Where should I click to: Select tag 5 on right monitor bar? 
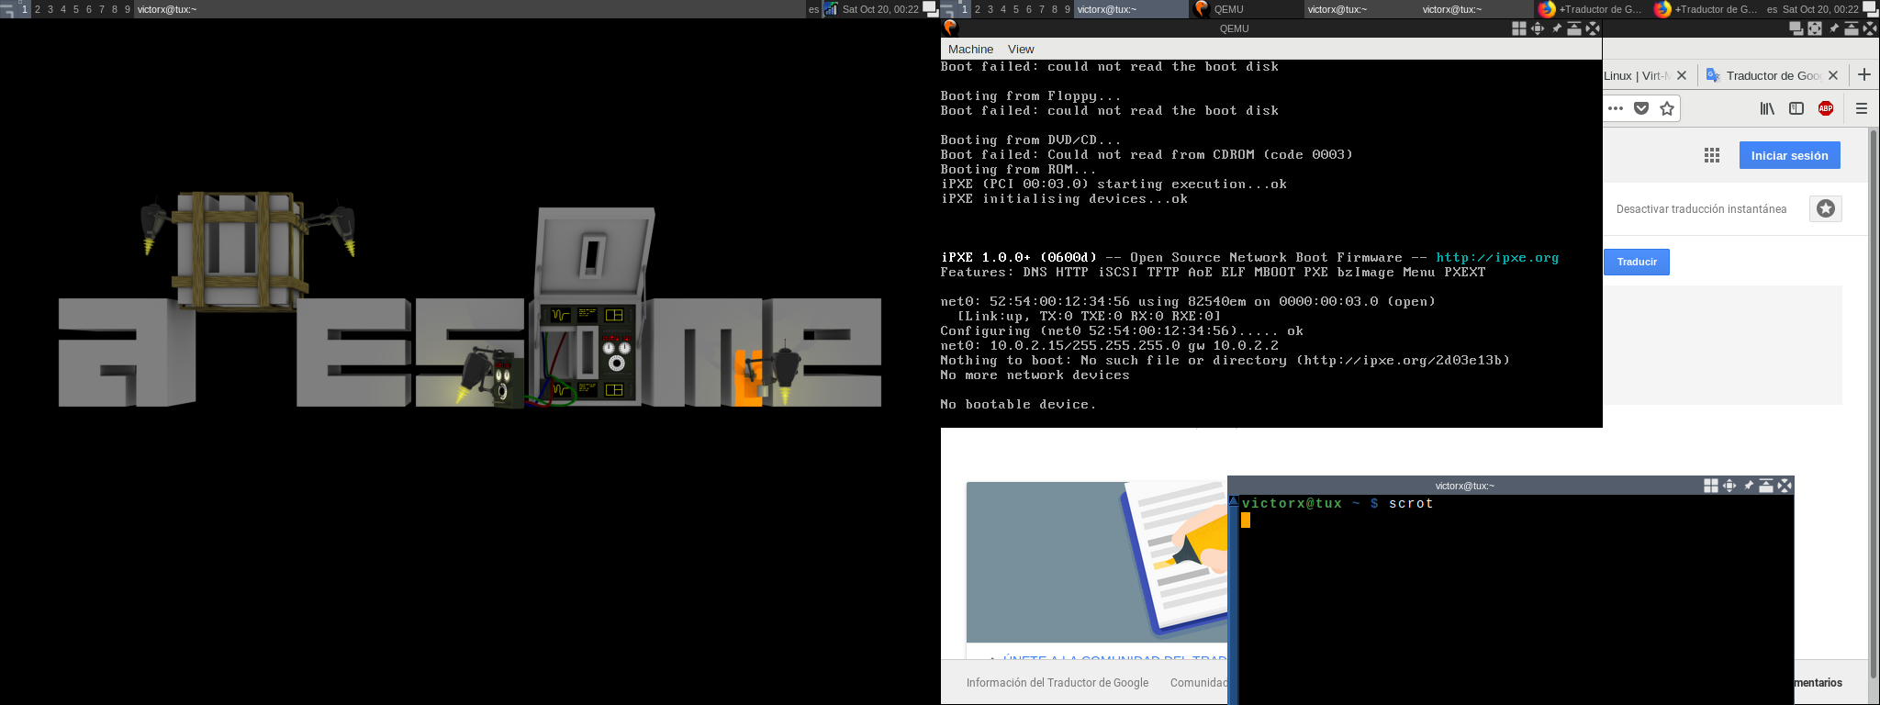[x=1016, y=9]
